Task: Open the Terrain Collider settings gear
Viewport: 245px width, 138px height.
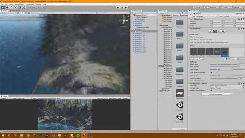Action: click(x=244, y=84)
